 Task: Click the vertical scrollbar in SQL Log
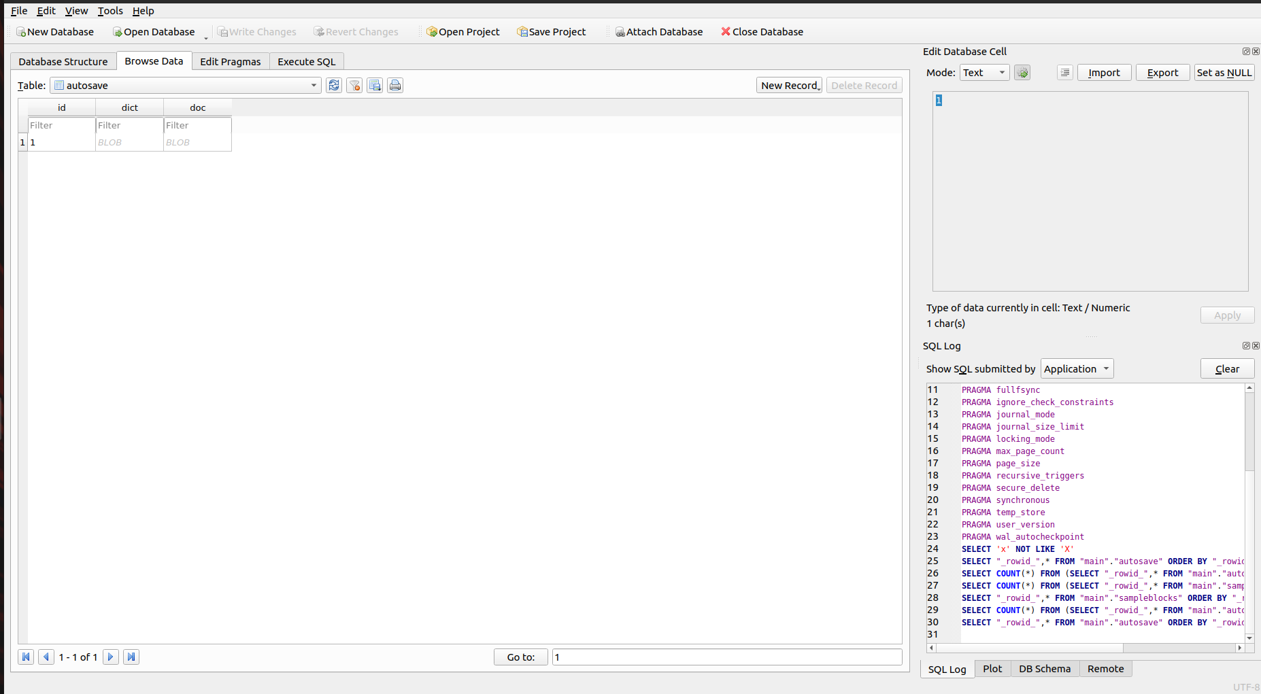point(1249,513)
